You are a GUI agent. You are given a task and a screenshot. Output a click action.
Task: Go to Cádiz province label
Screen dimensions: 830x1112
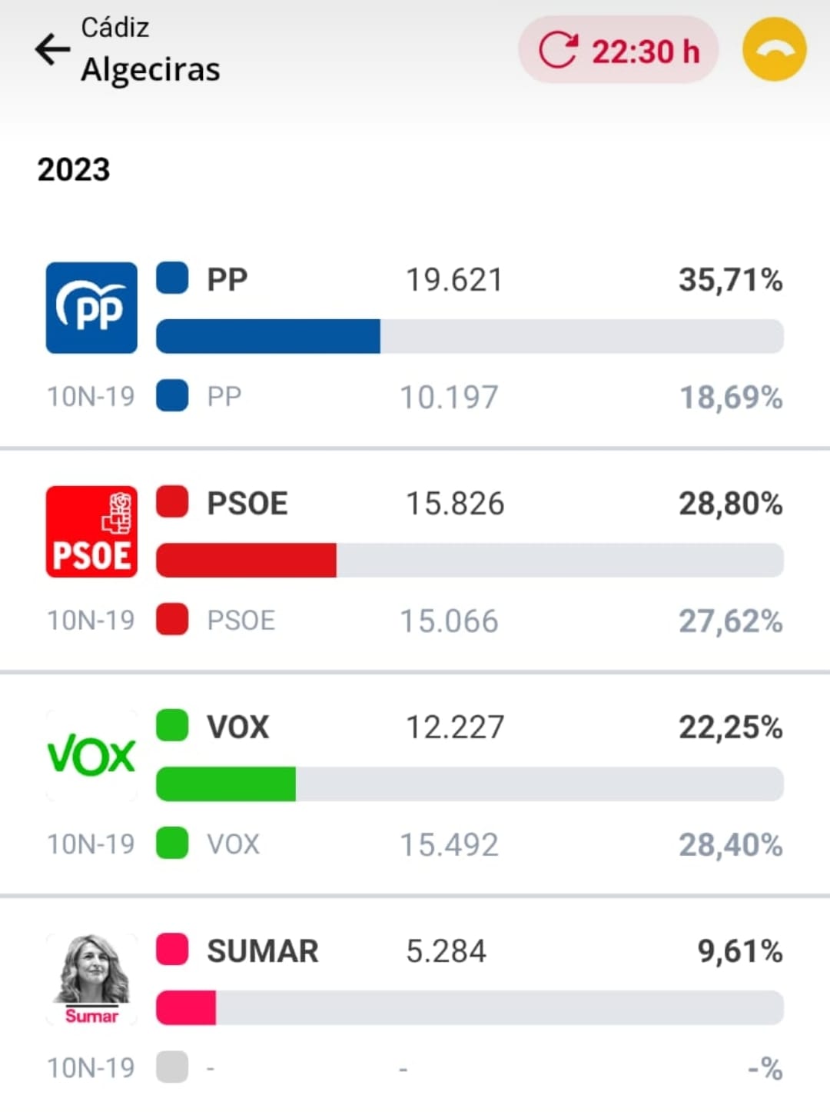coord(115,28)
